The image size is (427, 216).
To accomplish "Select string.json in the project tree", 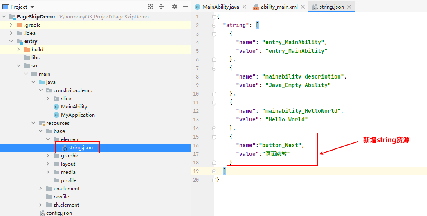I will 81,148.
